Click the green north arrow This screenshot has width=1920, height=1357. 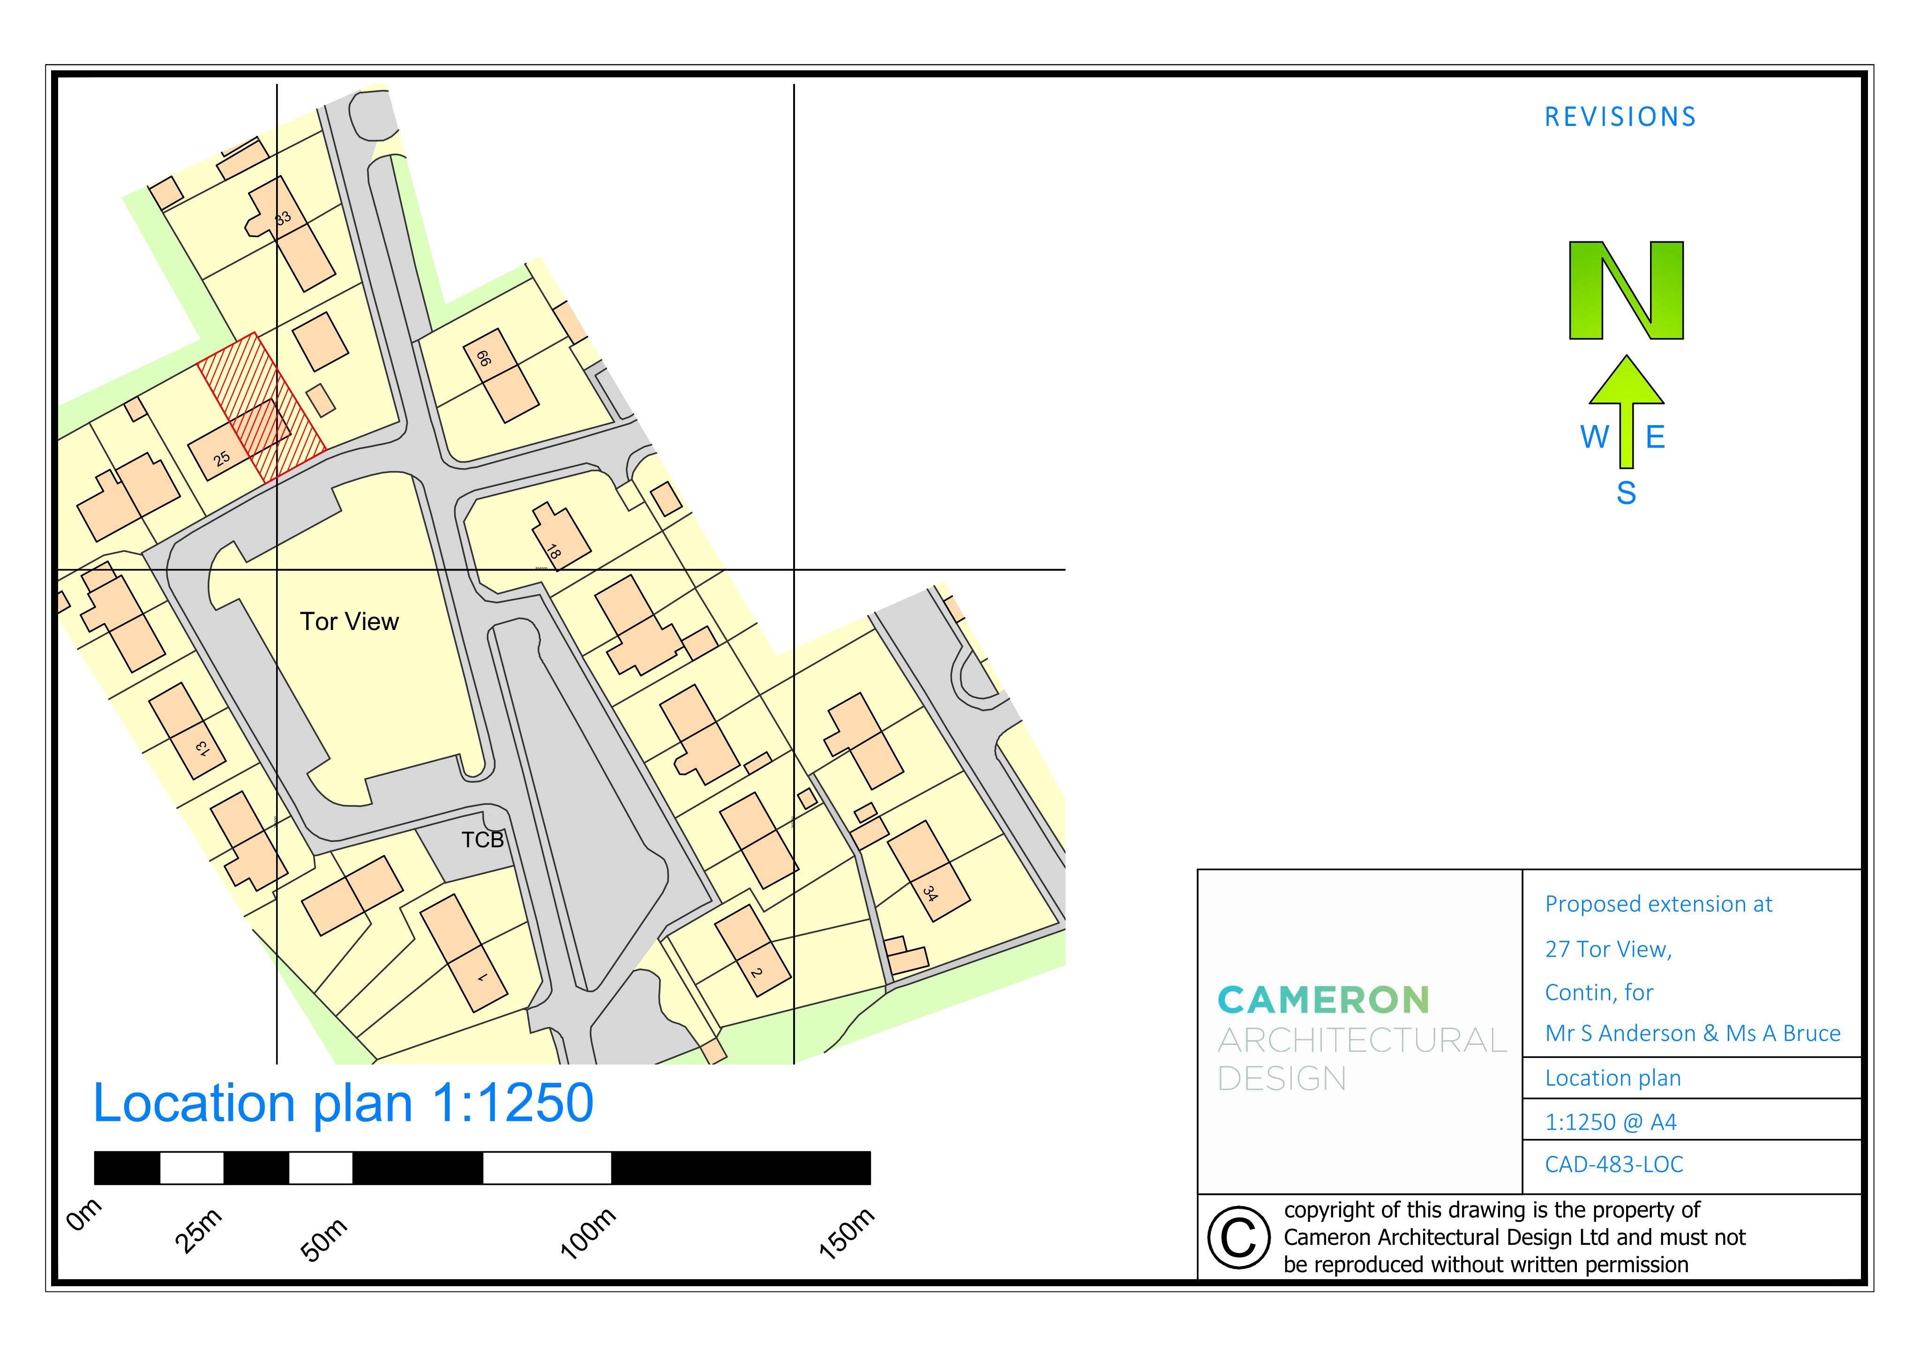pos(1626,412)
